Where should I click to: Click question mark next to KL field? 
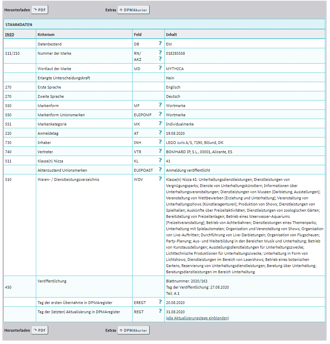[x=160, y=160]
